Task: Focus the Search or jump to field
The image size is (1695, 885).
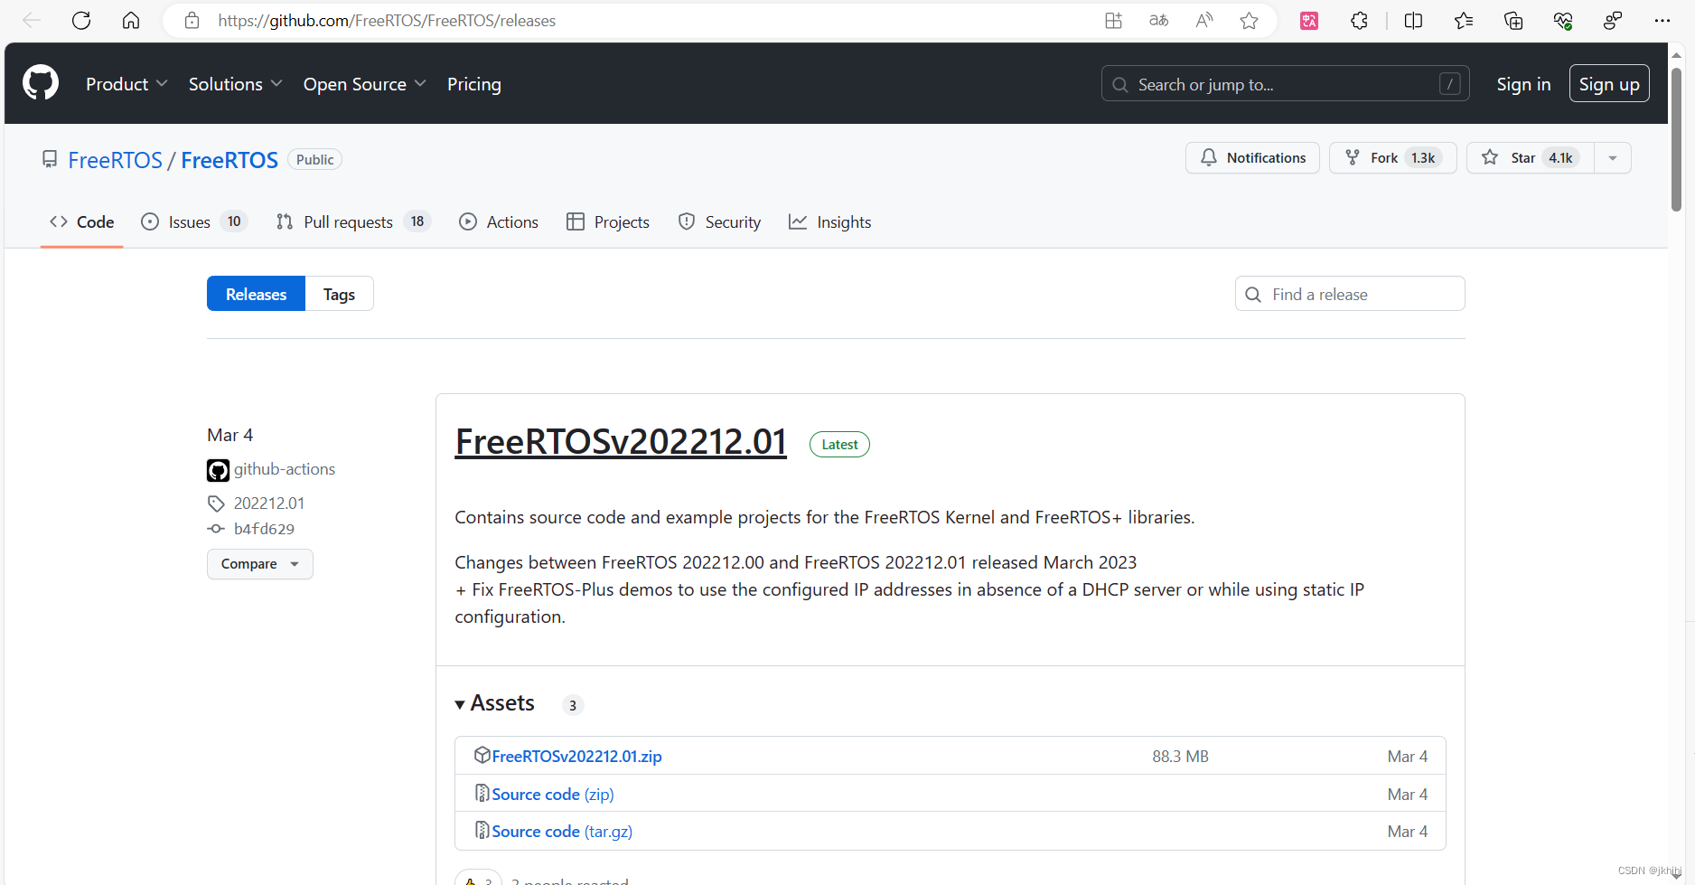Action: (x=1285, y=84)
